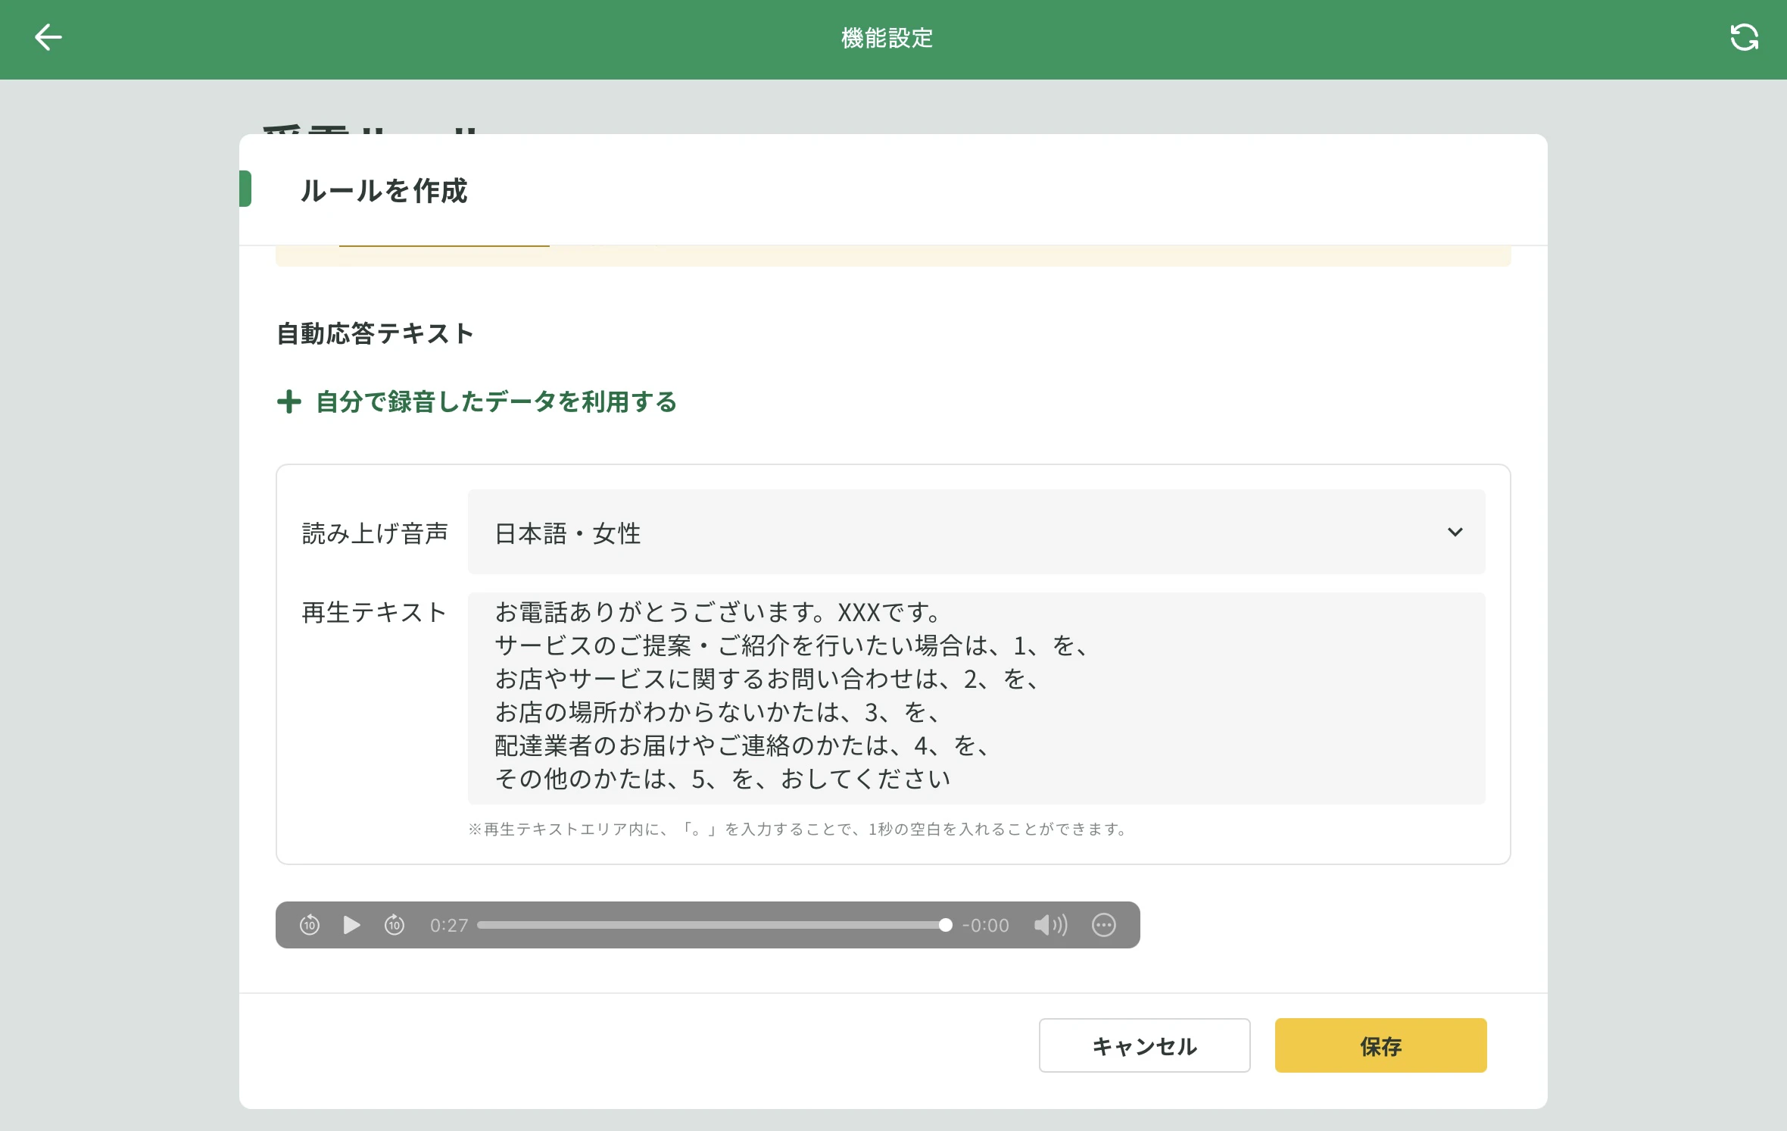Screen dimensions: 1787x1131
Task: Click the 0:27 elapsed time label
Action: (x=449, y=925)
